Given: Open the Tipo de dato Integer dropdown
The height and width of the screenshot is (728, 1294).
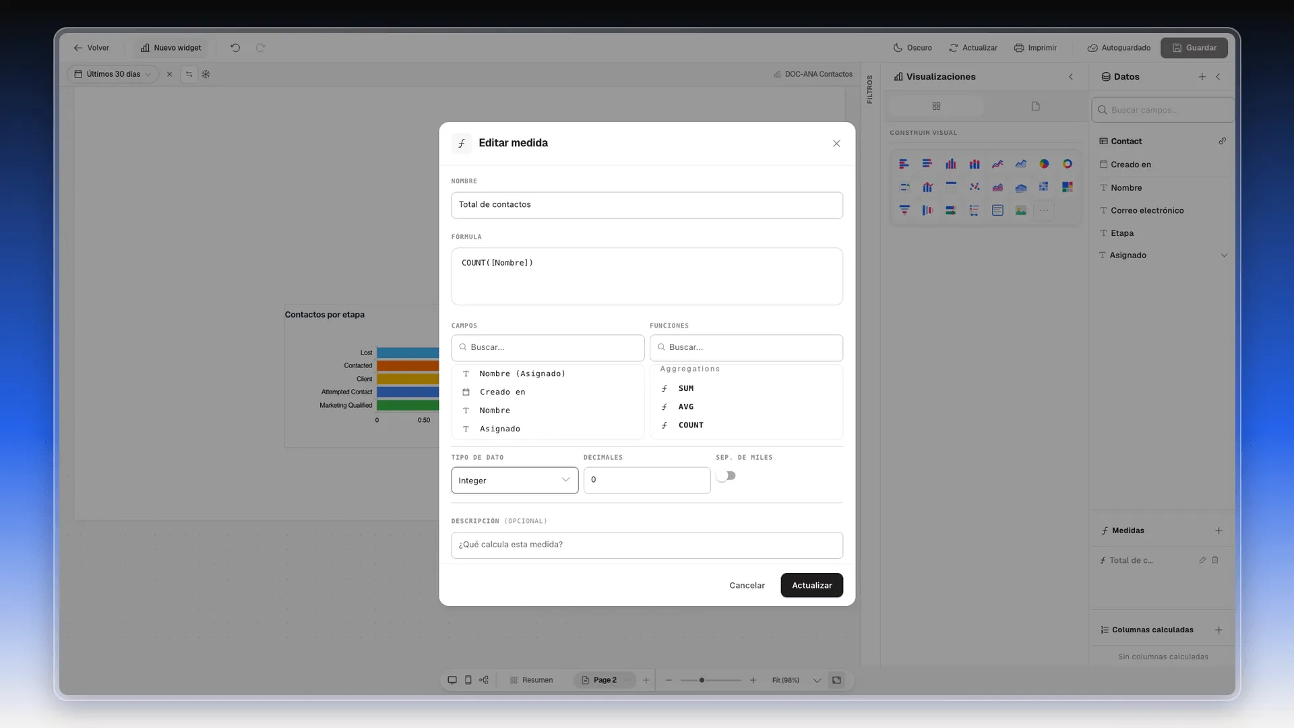Looking at the screenshot, I should [514, 481].
